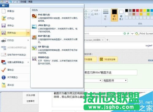Click the 注意事项 sidebar link
Viewport: 153px width, 112px height.
(x=31, y=101)
